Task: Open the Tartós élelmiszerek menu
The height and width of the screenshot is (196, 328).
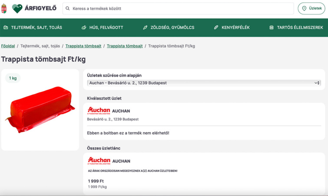Action: point(300,27)
